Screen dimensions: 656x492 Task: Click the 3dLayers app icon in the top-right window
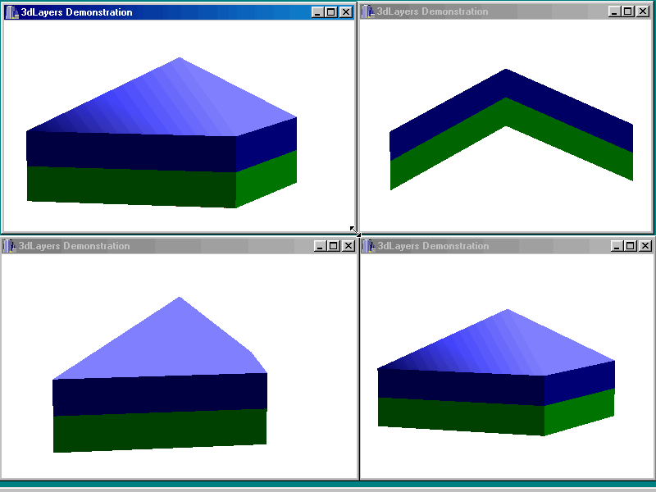pos(368,12)
